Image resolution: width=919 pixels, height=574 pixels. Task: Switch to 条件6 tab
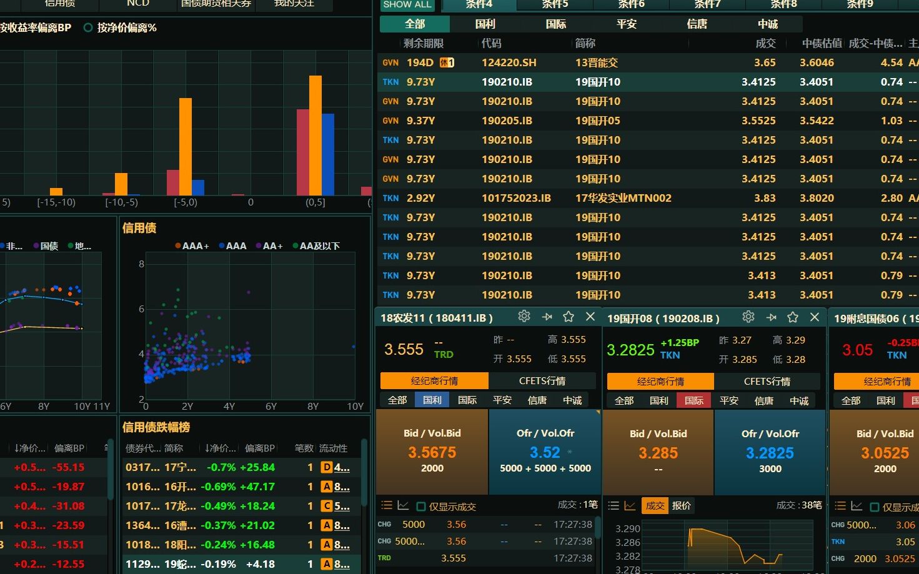coord(632,4)
